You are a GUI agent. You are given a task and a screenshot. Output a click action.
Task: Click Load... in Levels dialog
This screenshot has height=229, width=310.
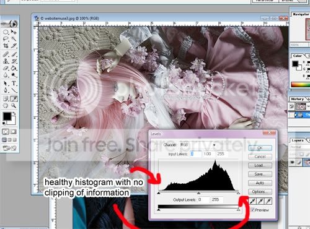pyautogui.click(x=260, y=165)
